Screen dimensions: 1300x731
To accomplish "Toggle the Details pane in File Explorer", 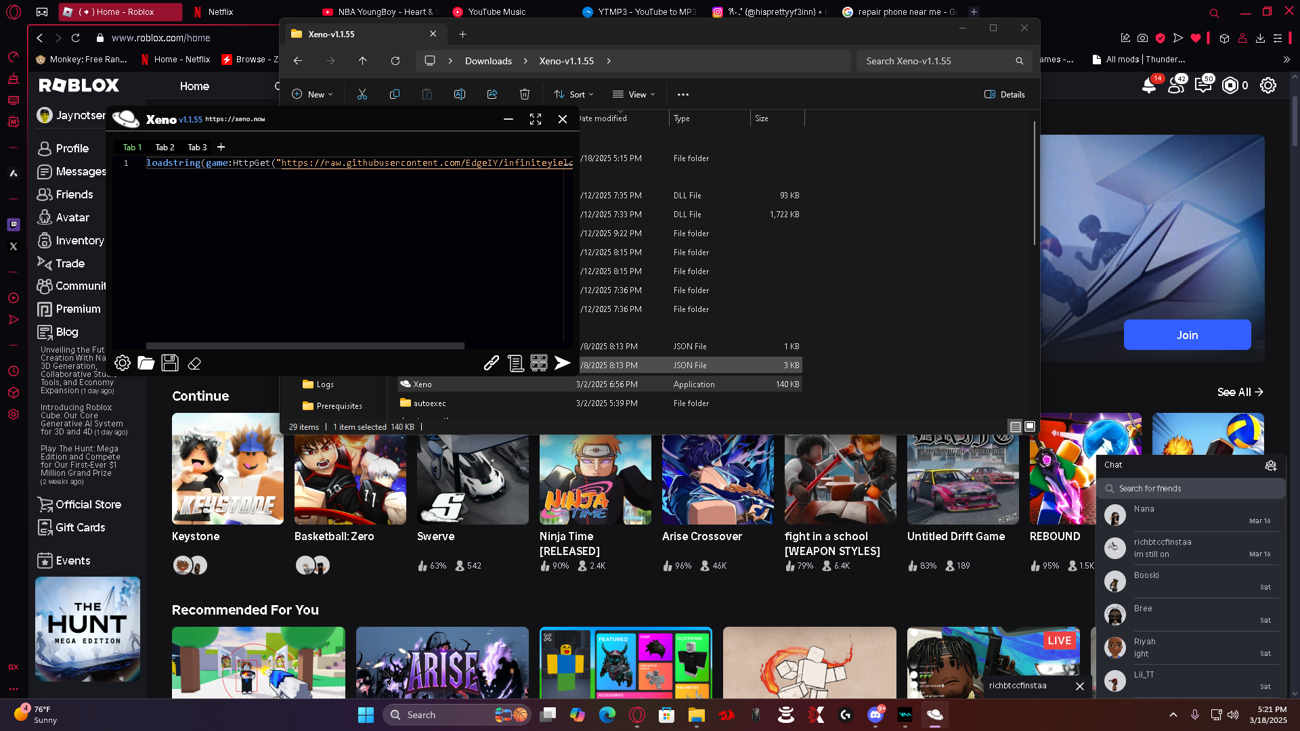I will [1005, 95].
